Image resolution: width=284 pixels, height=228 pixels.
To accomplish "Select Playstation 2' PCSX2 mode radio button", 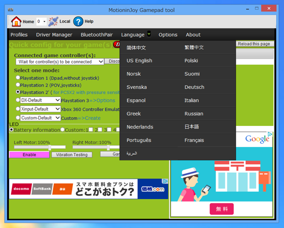I will click(x=18, y=92).
